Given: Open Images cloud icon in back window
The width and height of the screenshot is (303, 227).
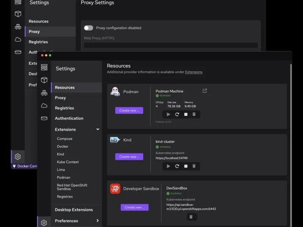Looking at the screenshot, I should pos(18,39).
